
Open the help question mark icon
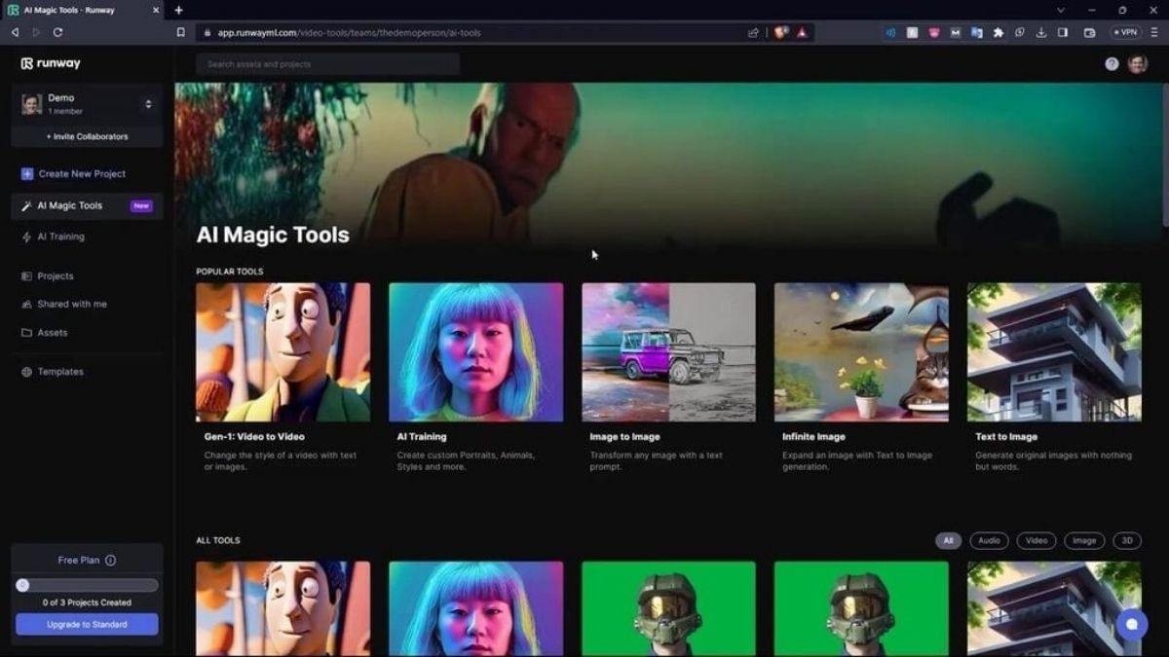(x=1112, y=64)
